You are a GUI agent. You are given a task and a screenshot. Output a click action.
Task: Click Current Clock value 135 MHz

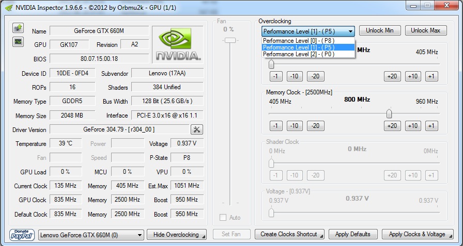[x=66, y=186]
